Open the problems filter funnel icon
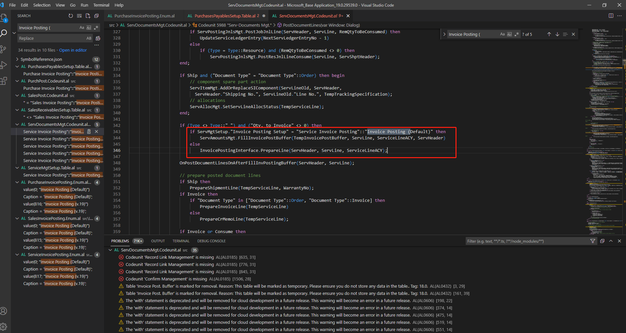The width and height of the screenshot is (626, 333). coord(593,241)
